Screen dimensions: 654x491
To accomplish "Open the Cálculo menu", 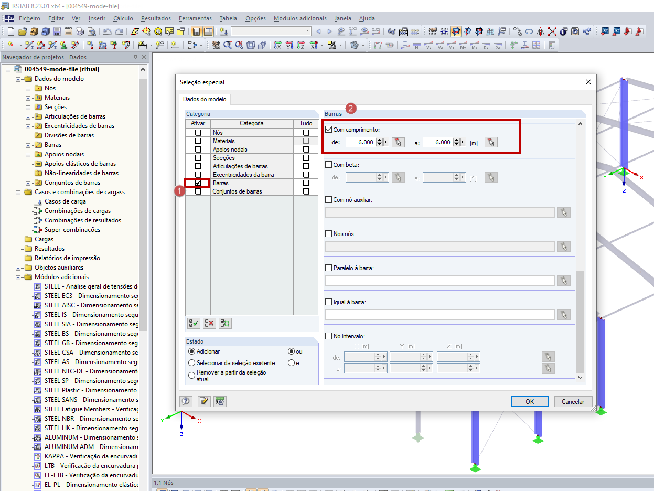I will pyautogui.click(x=123, y=18).
